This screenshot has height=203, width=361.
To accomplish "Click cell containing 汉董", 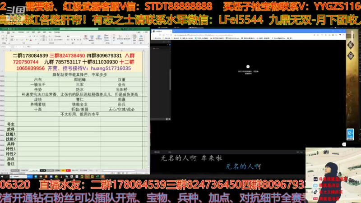I will [121, 80].
